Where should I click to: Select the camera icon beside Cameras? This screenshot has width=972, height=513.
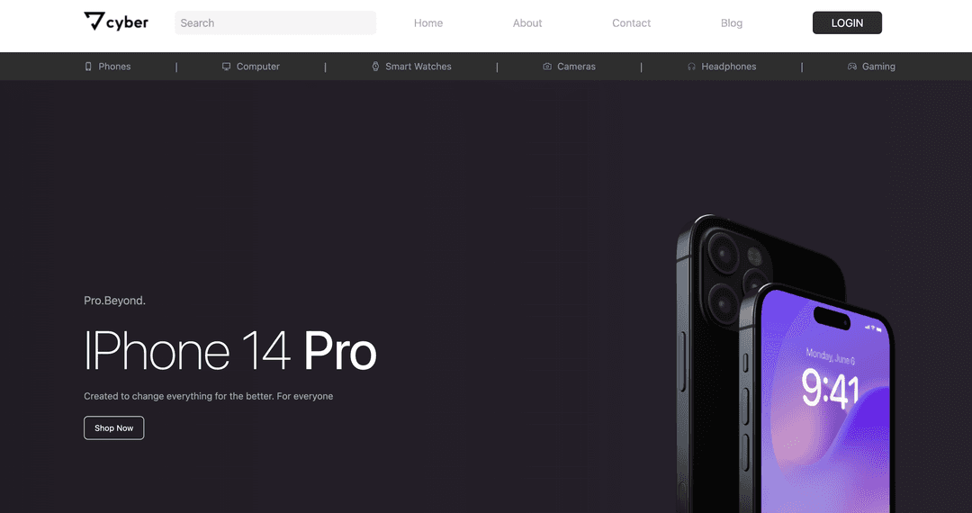(x=547, y=67)
